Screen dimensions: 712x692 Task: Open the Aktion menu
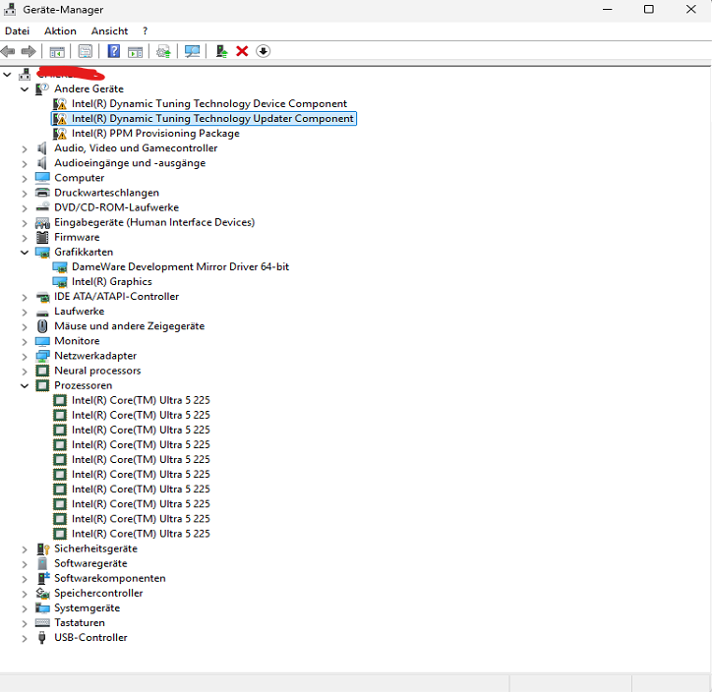point(60,30)
